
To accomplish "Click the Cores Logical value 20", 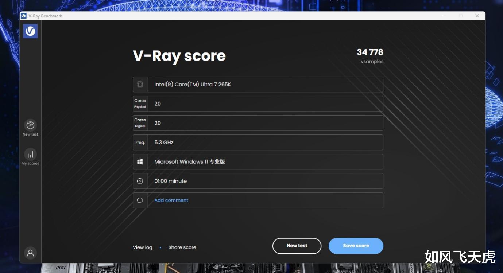I will coord(158,123).
